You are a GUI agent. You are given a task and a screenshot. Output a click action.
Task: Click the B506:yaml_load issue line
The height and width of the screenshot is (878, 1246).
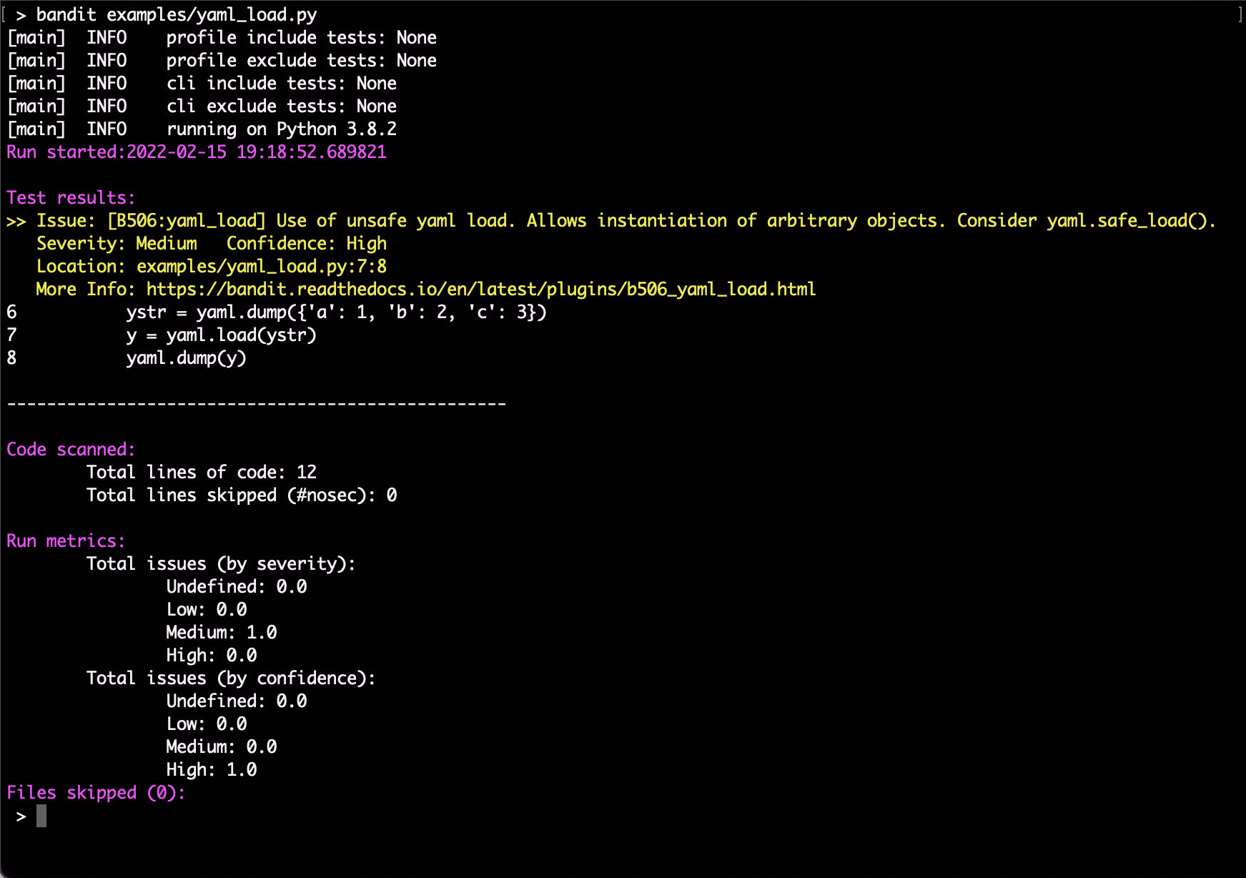click(611, 221)
